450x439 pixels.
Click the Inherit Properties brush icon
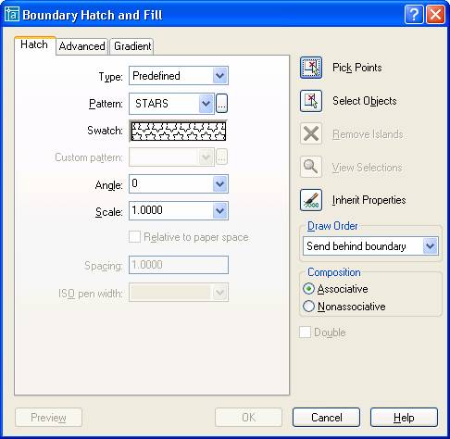(311, 200)
